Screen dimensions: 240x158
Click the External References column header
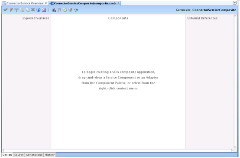click(x=202, y=18)
